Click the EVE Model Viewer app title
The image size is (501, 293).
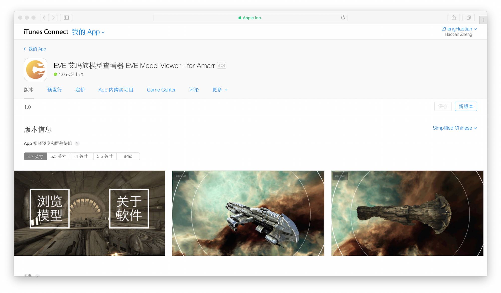click(x=134, y=66)
